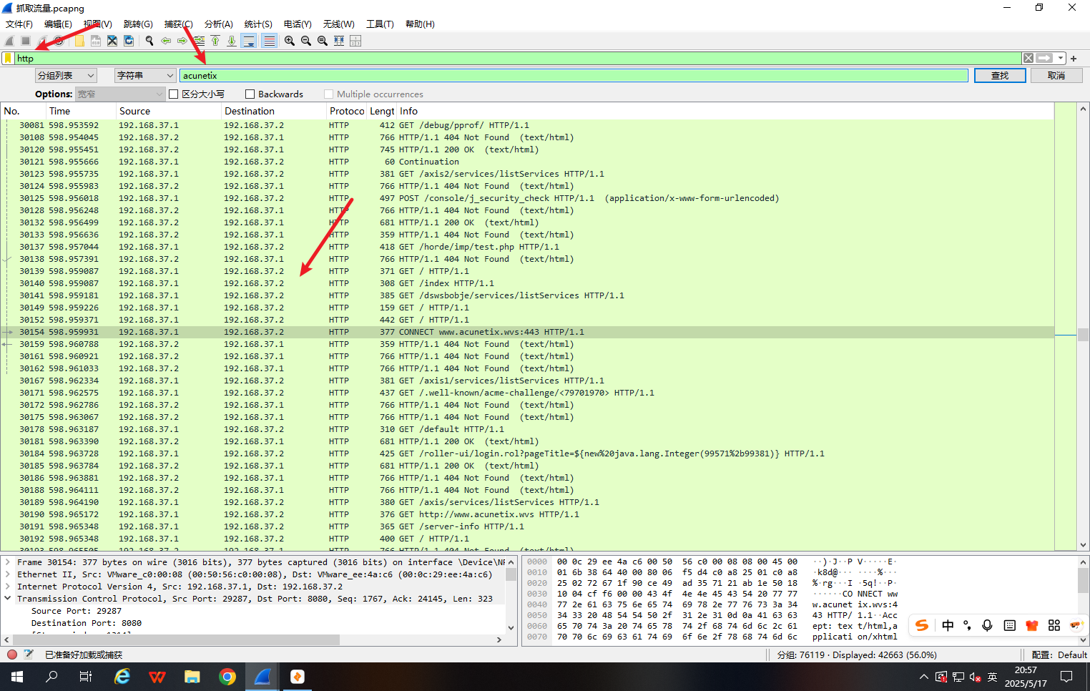Open the 统计(S) menu
The height and width of the screenshot is (691, 1090).
tap(258, 24)
